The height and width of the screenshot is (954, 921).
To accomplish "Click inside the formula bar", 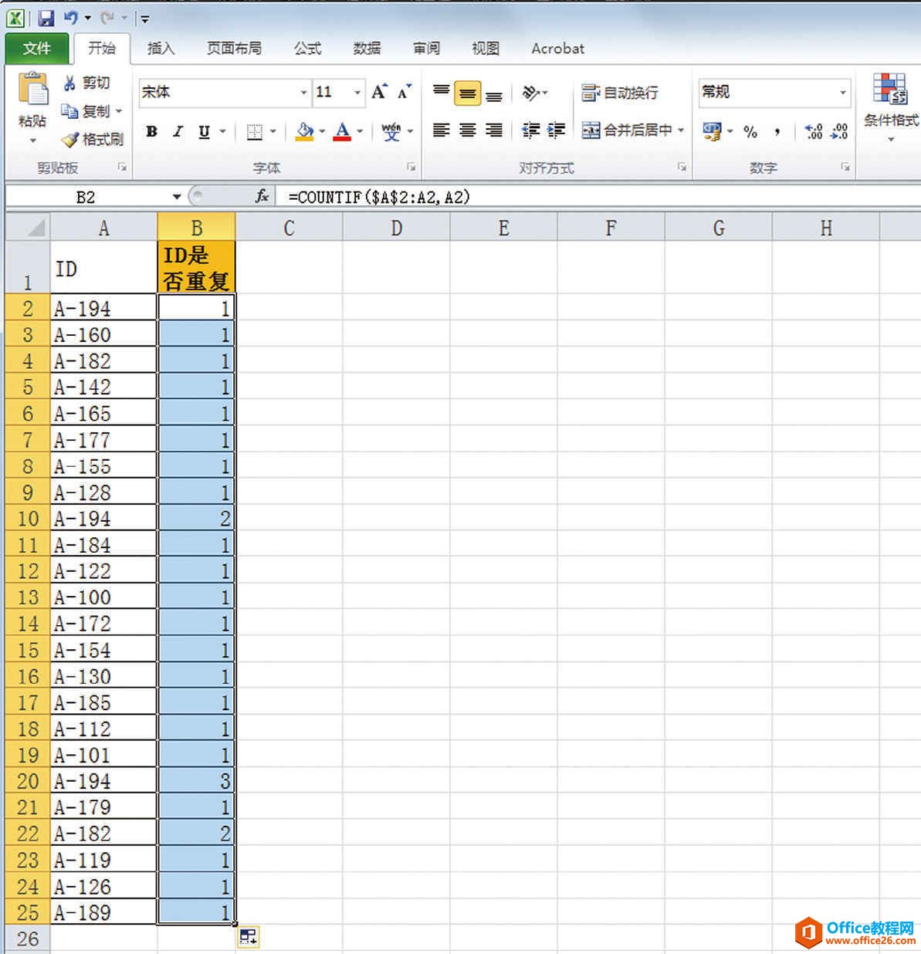I will tap(598, 197).
